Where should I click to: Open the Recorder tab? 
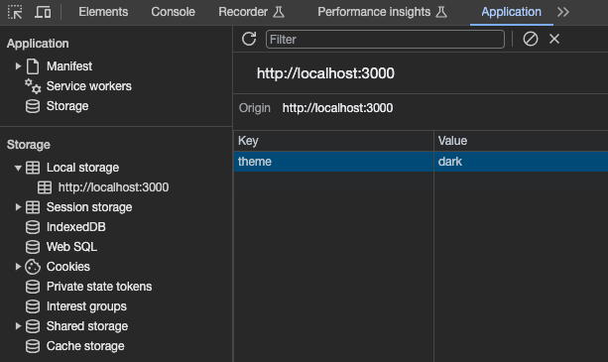click(x=251, y=12)
